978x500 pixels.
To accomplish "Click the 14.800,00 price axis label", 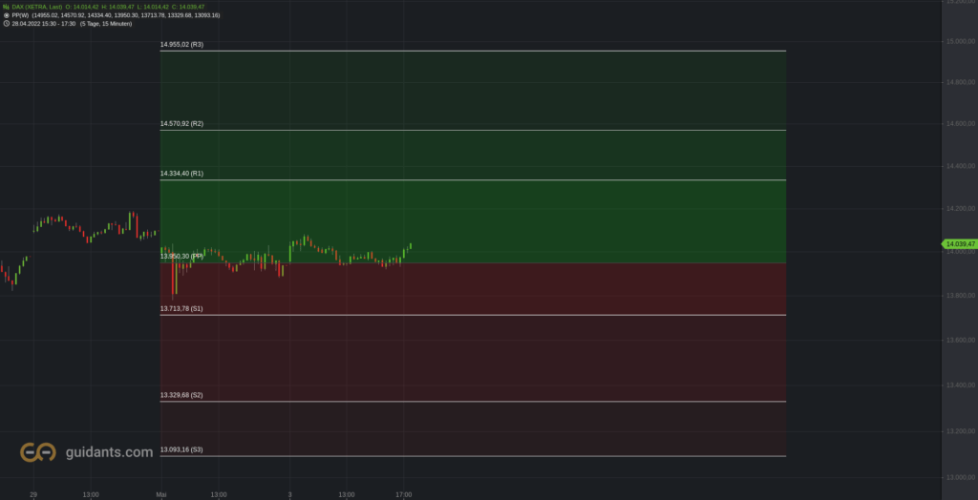I will pyautogui.click(x=961, y=82).
